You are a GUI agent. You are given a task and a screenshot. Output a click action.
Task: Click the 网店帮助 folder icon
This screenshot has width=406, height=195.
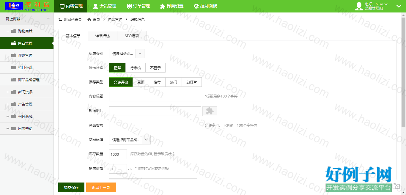click(x=14, y=128)
